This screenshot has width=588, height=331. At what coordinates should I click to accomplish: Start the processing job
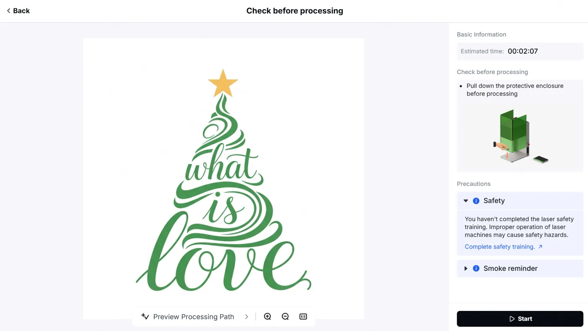point(520,319)
